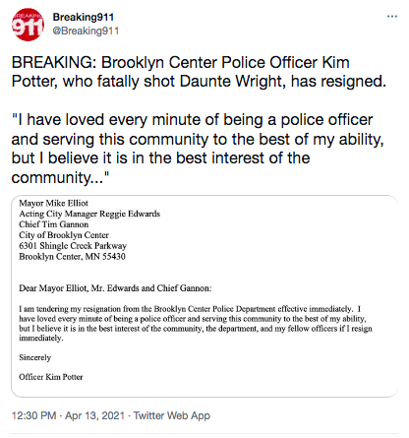Open the Breaking911 profile avatar
409x438 pixels.
click(28, 25)
